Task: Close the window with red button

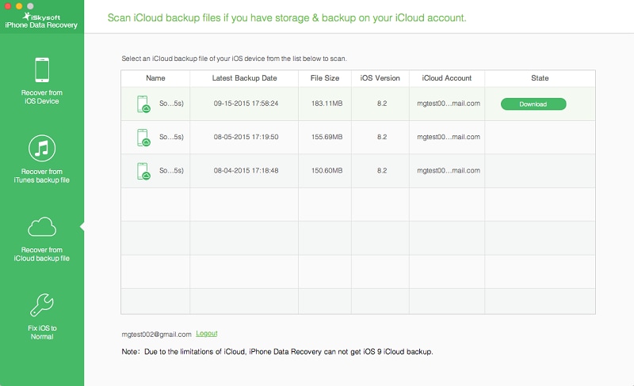Action: coord(7,6)
